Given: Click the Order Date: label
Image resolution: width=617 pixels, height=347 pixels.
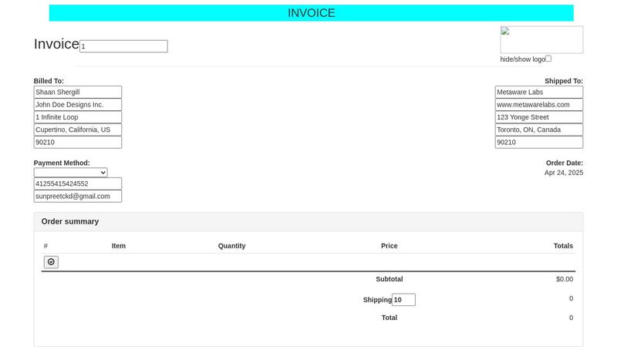Looking at the screenshot, I should click(x=565, y=163).
